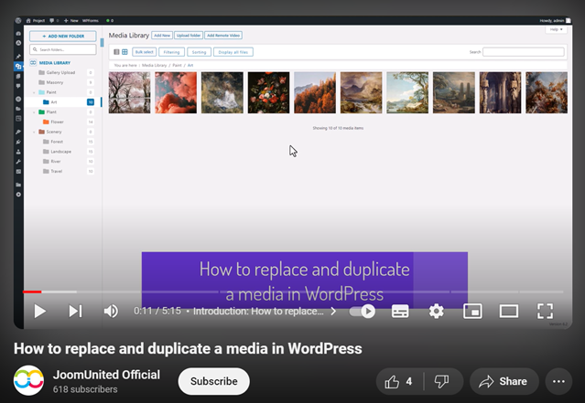Turn on subtitles/closed captions
Viewport: 585px width, 403px height.
(x=400, y=311)
